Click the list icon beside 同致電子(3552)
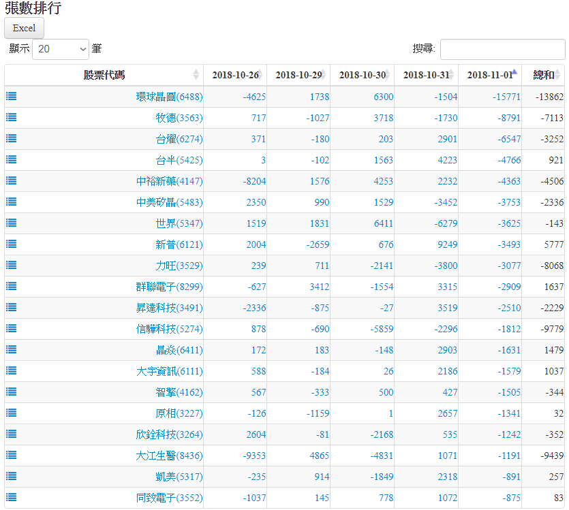Viewport: 569px width, 510px height. tap(11, 497)
